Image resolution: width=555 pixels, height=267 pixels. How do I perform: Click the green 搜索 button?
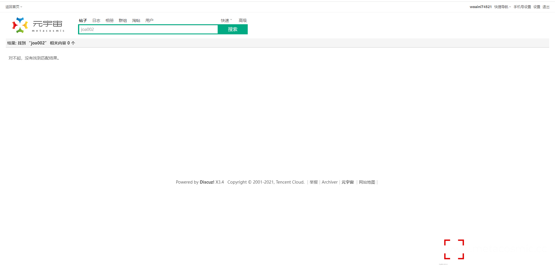point(233,29)
